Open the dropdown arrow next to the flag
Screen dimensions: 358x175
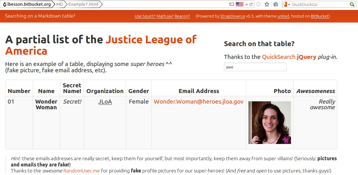click(246, 4)
